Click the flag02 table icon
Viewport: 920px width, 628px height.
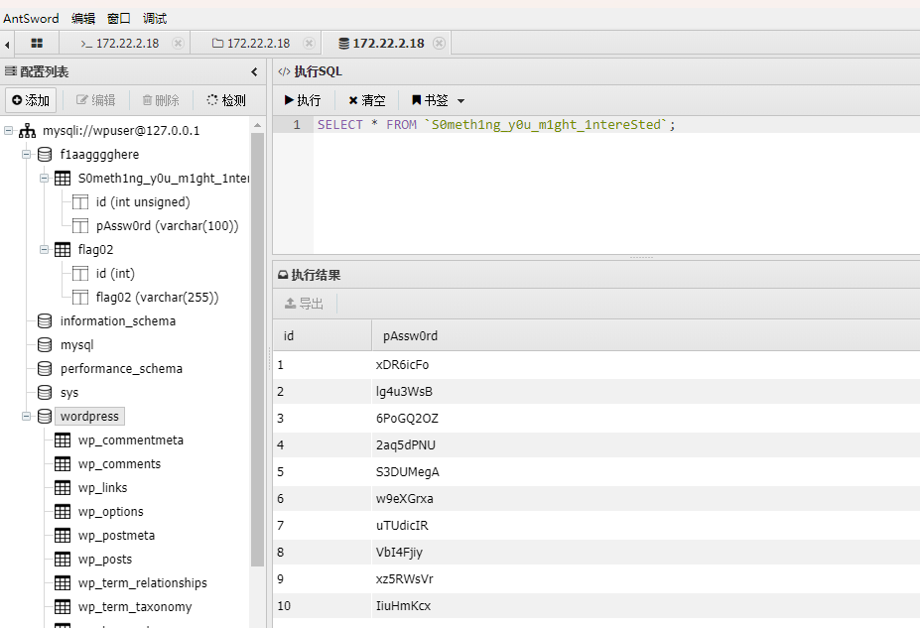point(63,250)
